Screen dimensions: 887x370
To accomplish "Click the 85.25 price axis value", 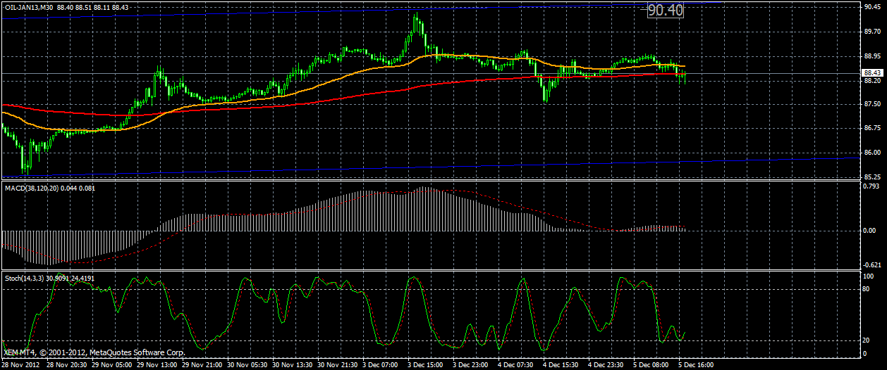I will pyautogui.click(x=872, y=177).
